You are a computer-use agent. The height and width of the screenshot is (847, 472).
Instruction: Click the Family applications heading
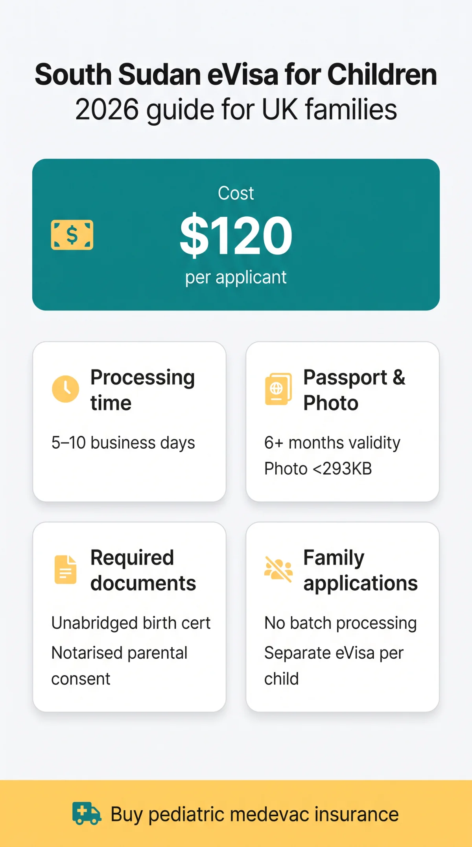coord(360,570)
